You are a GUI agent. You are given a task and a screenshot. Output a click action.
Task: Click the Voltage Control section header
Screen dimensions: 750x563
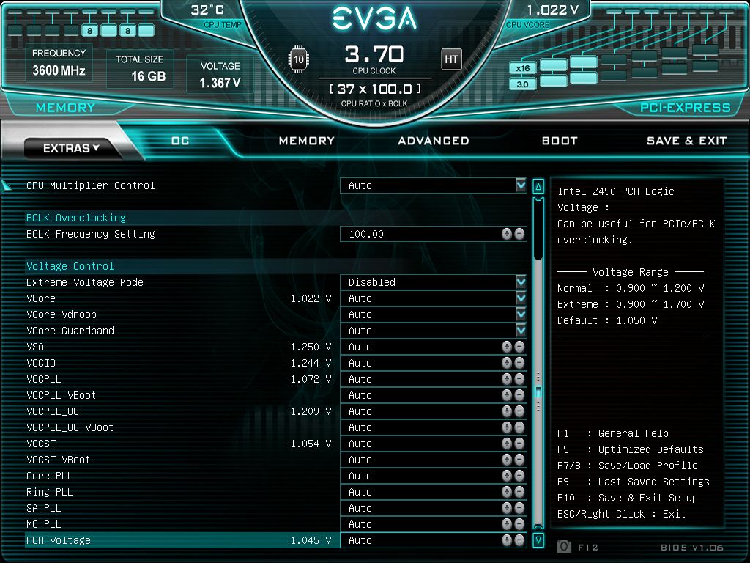pyautogui.click(x=70, y=266)
